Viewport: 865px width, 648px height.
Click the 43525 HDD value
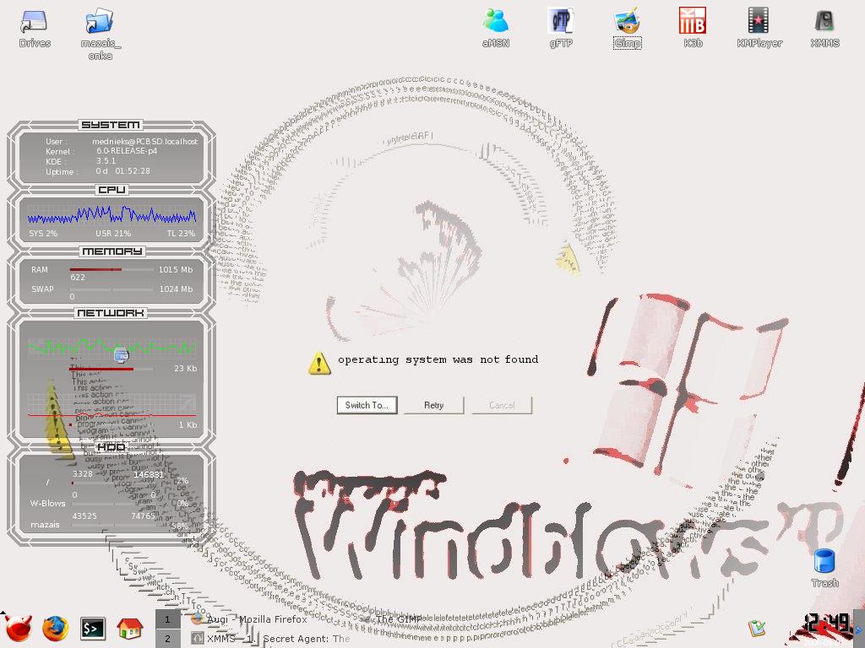[x=84, y=516]
